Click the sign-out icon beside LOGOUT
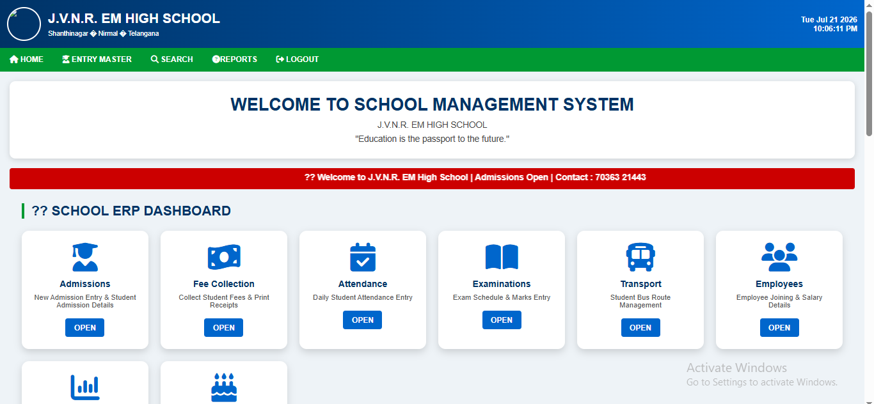This screenshot has height=404, width=874. (280, 59)
